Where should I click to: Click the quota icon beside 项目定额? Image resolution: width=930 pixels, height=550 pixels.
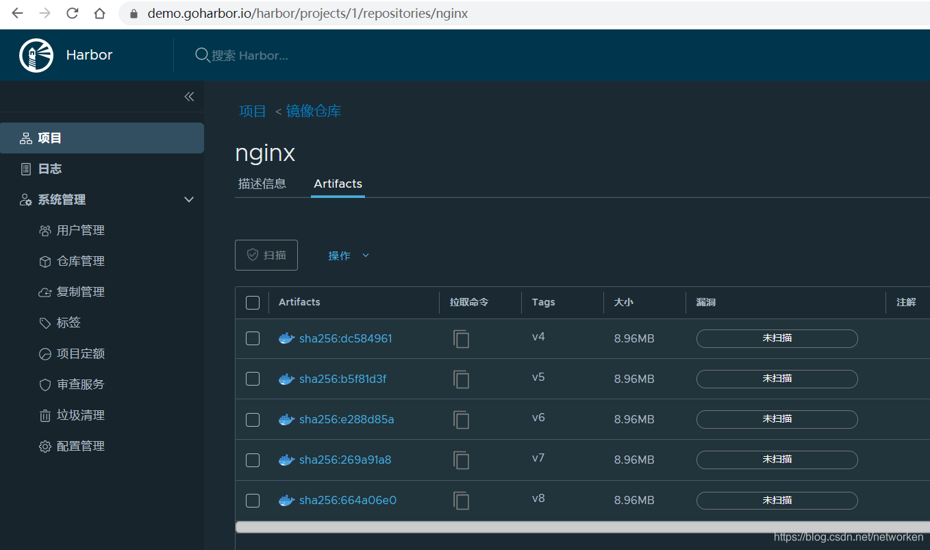45,354
